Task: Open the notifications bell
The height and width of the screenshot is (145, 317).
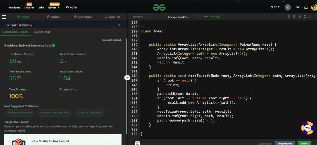Action: coord(306,7)
